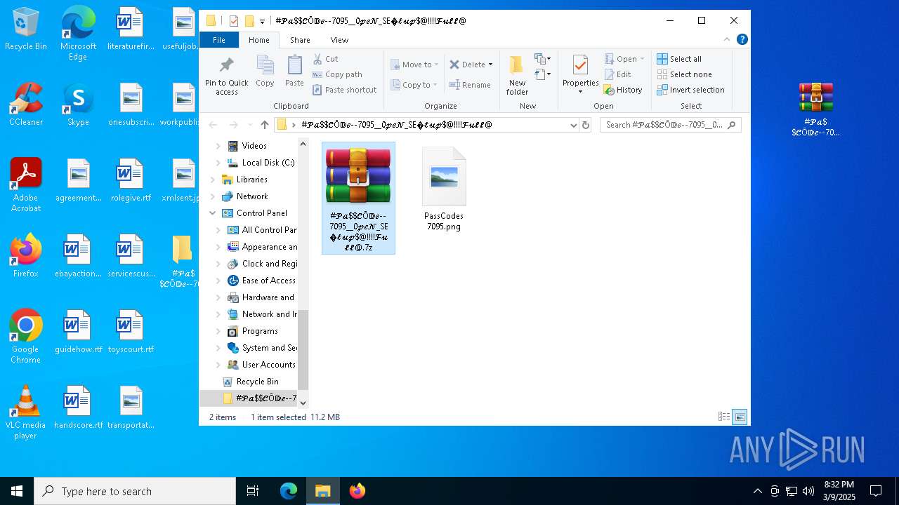Open Google Chrome desktop shortcut
This screenshot has width=899, height=505.
(x=26, y=337)
